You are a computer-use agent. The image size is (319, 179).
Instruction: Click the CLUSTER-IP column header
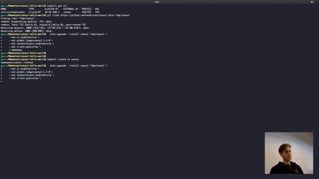tap(51, 9)
